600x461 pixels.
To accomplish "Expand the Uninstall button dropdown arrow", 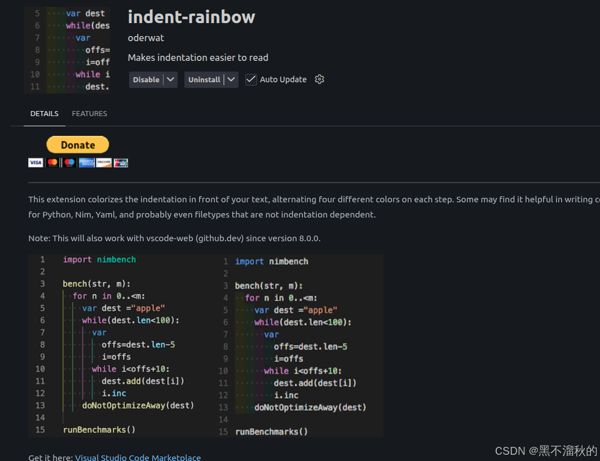I will coord(231,79).
